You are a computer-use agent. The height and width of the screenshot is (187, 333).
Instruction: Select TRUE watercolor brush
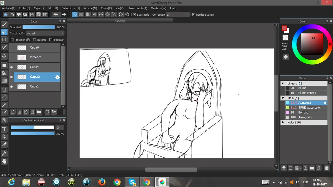point(304,108)
